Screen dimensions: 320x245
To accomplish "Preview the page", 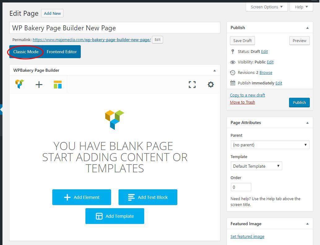I will [299, 41].
